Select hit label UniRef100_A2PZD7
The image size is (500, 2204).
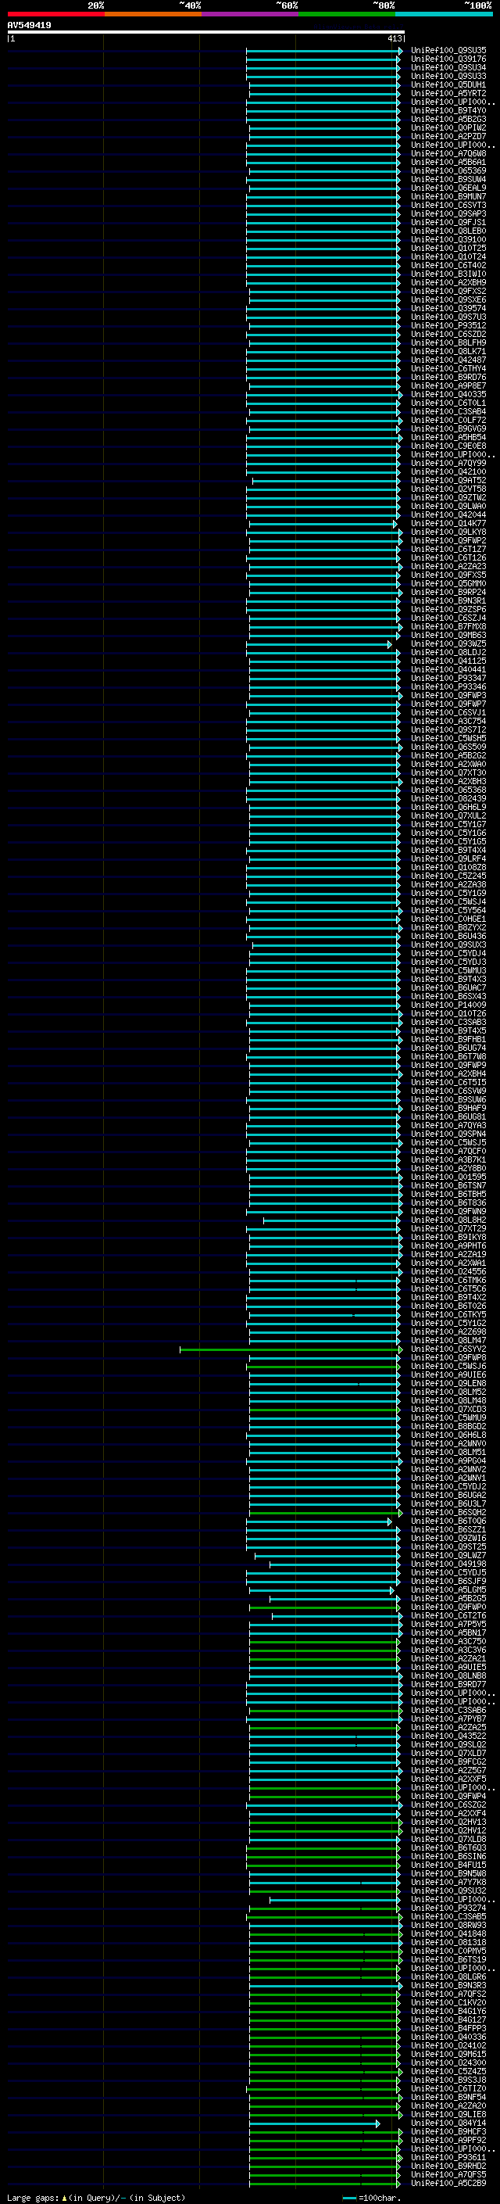pos(448,136)
